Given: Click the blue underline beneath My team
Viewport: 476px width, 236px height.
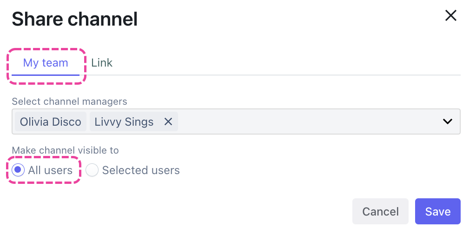Looking at the screenshot, I should click(46, 74).
